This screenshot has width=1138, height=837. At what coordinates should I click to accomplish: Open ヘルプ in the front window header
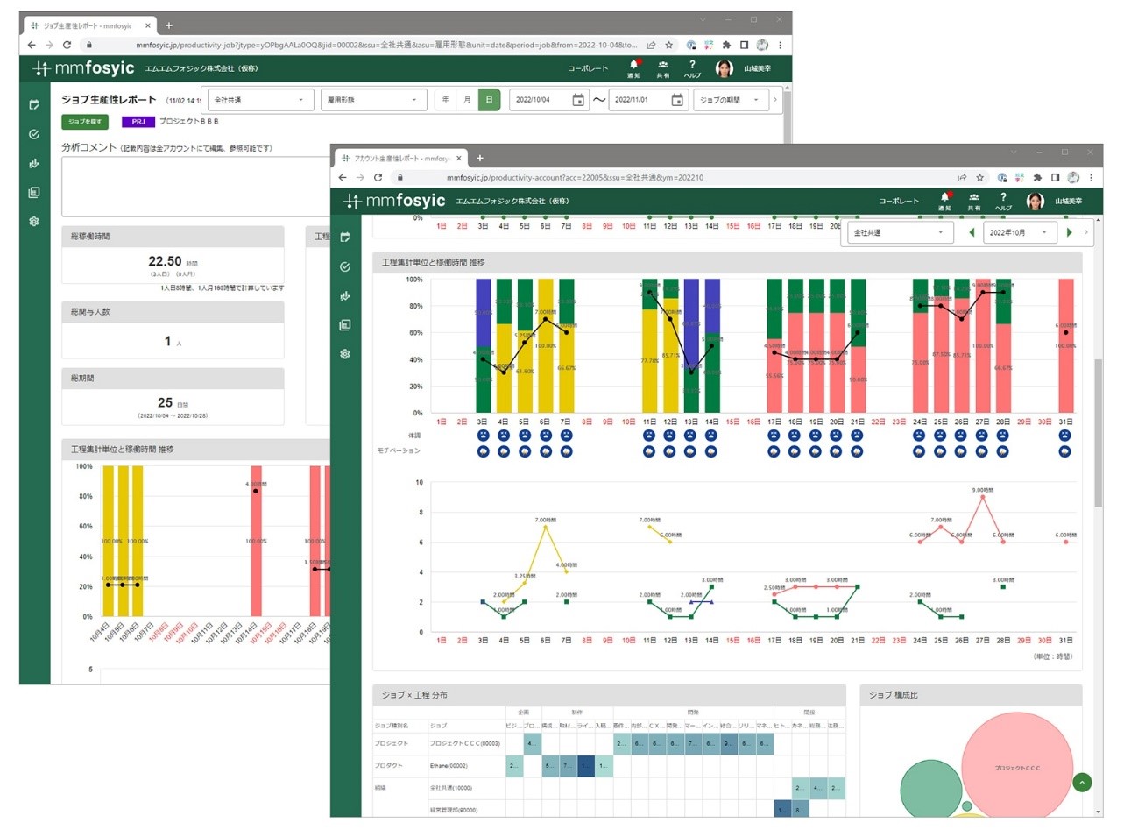pos(1003,201)
